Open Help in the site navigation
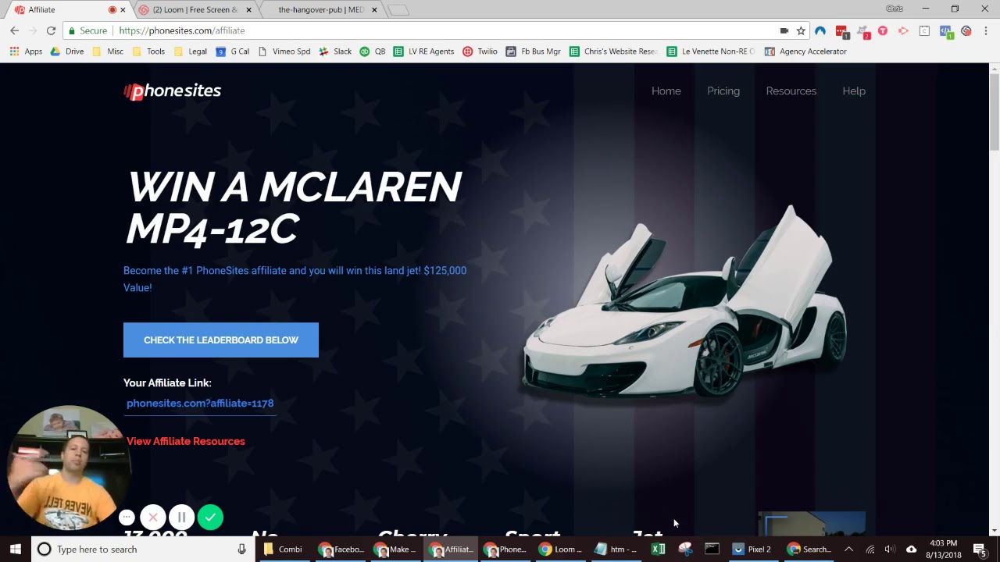This screenshot has height=562, width=1000. [854, 91]
